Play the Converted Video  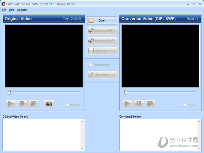tap(128, 104)
